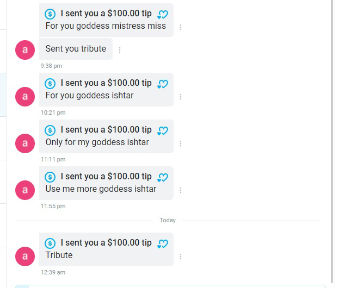Open three-dot menu for the 'Tribute' tip
Screen dimensions: 345x288
181,256
